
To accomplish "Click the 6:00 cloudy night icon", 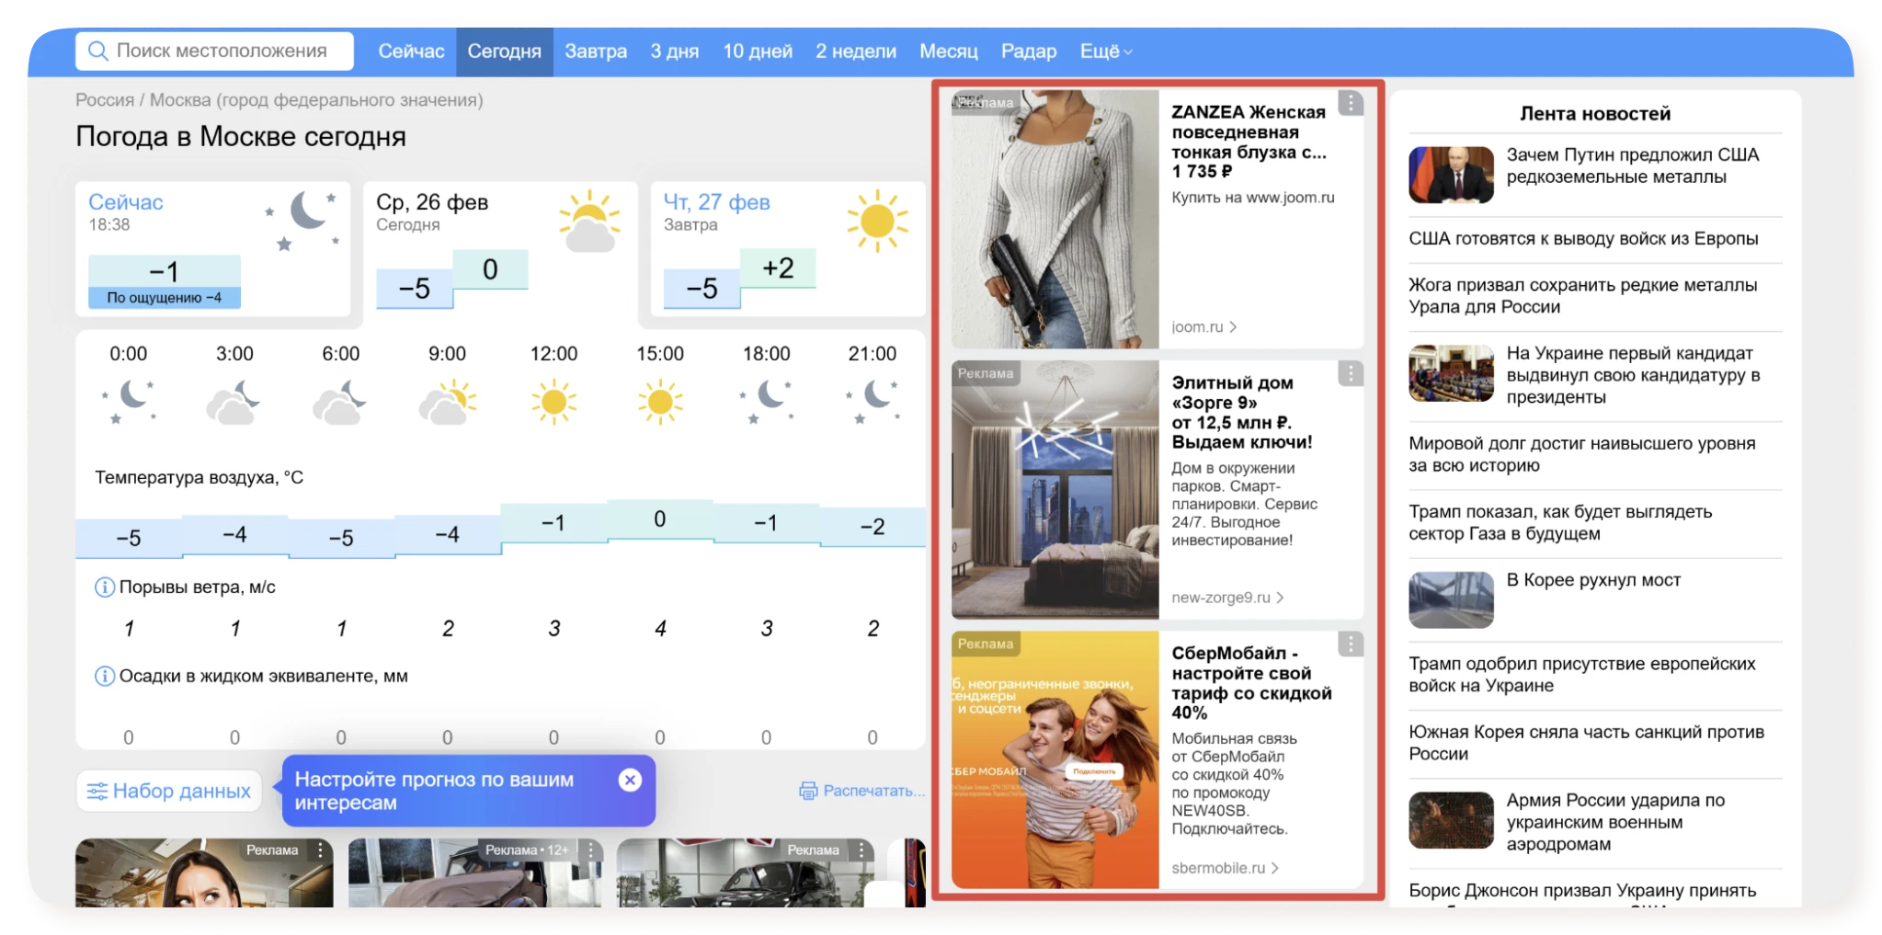I will point(340,402).
